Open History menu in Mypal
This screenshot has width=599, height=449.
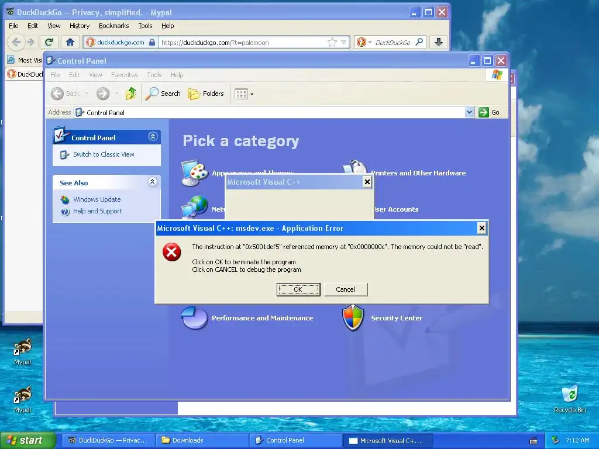80,26
